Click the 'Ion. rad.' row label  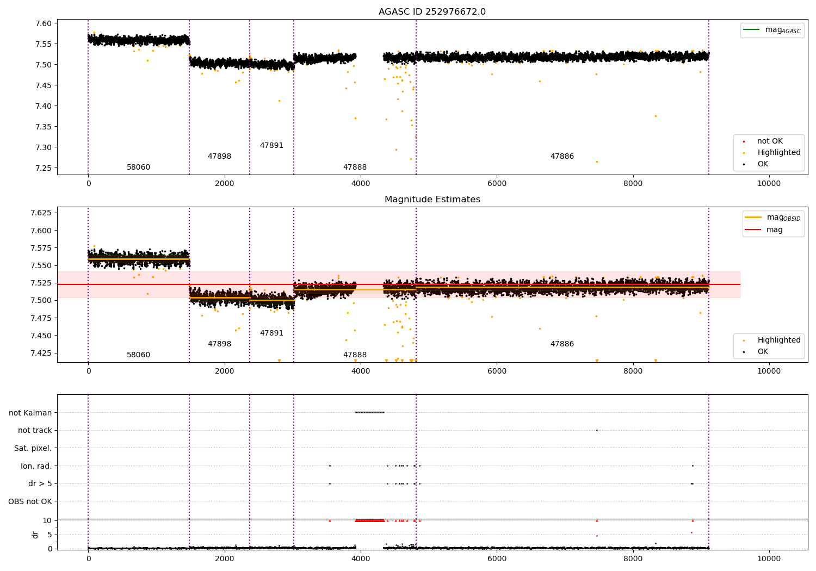pos(36,467)
